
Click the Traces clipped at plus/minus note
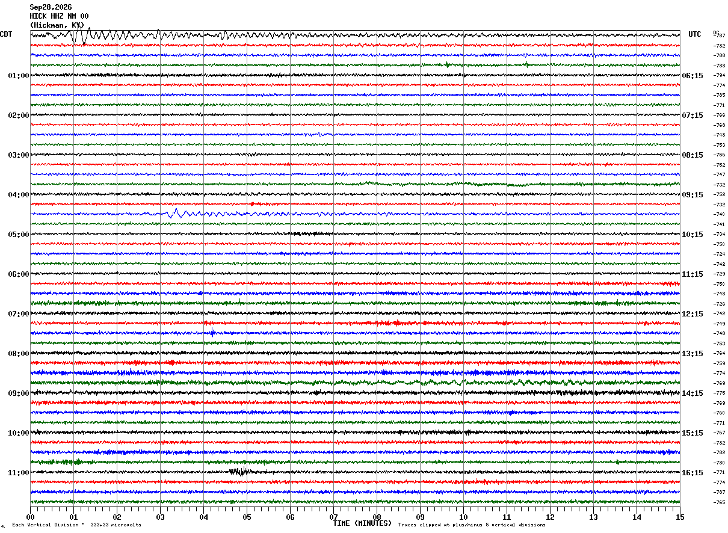click(472, 525)
